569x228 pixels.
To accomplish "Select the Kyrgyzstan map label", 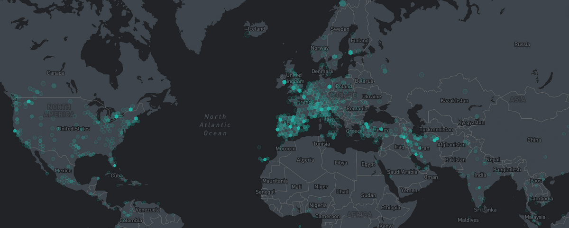I will (x=471, y=123).
